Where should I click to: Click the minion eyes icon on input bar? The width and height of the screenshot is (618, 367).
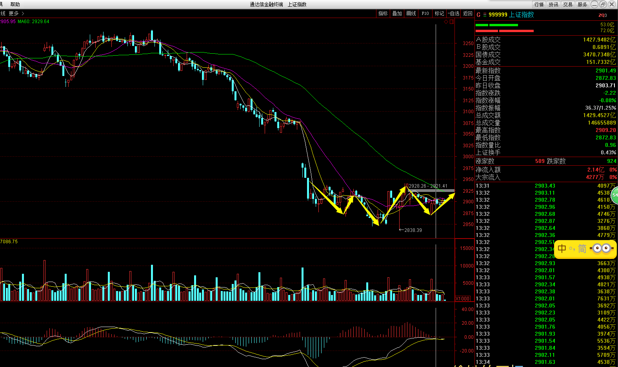pyautogui.click(x=602, y=248)
